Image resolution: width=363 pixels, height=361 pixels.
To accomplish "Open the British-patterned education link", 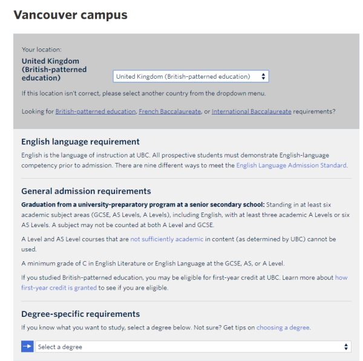I will click(96, 111).
